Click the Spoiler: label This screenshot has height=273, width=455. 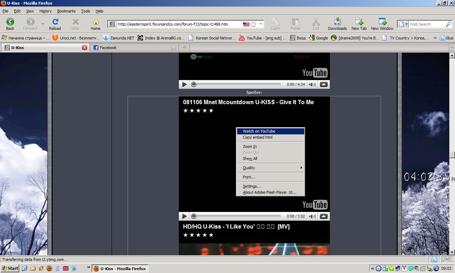(x=254, y=92)
